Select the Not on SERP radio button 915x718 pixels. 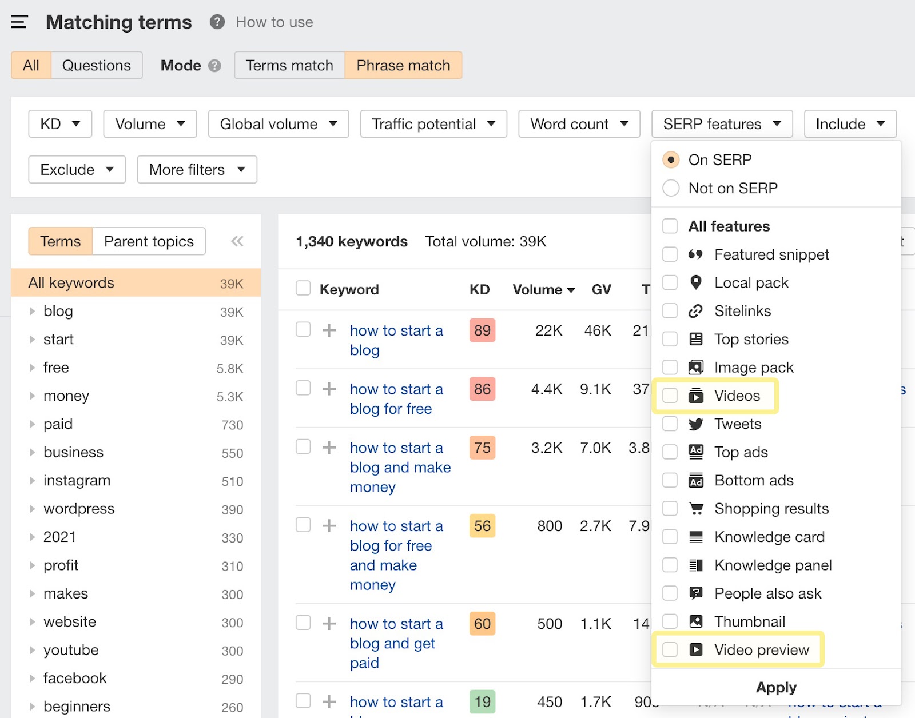point(670,188)
